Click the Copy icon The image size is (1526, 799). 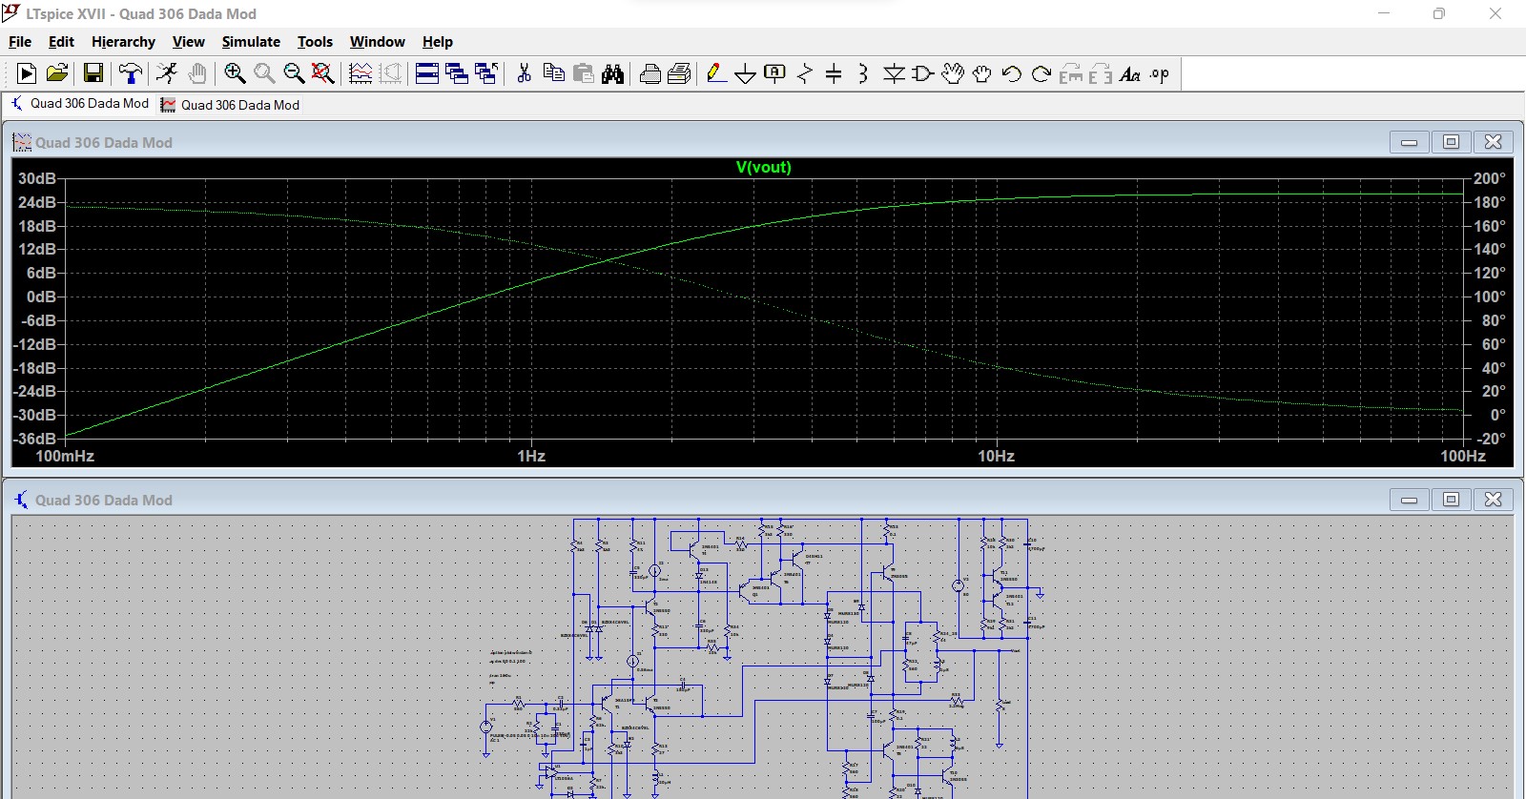tap(553, 73)
